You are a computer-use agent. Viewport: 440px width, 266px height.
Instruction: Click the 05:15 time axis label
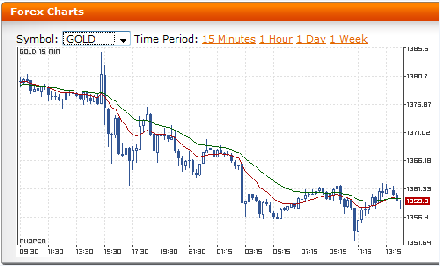(x=281, y=252)
